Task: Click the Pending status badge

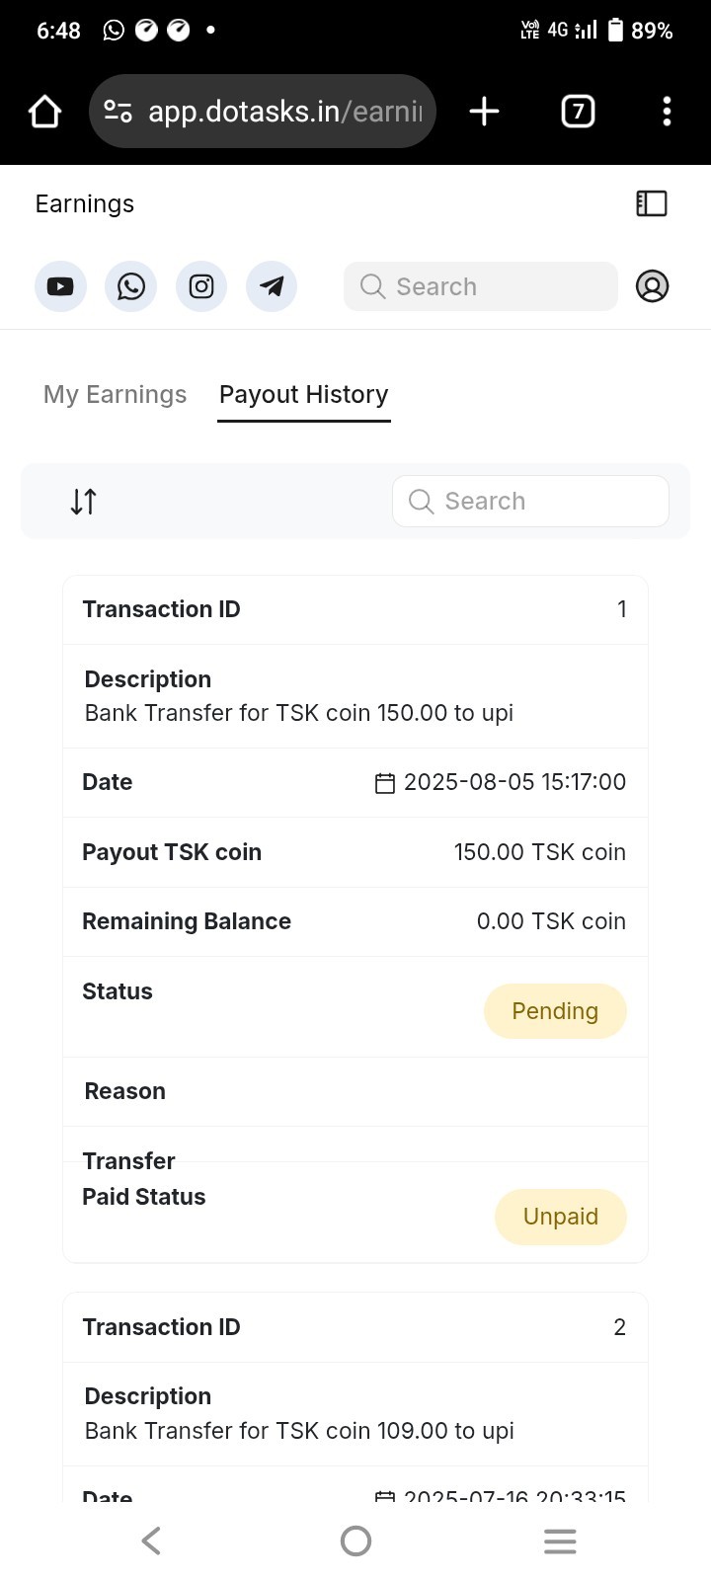Action: coord(555,1011)
